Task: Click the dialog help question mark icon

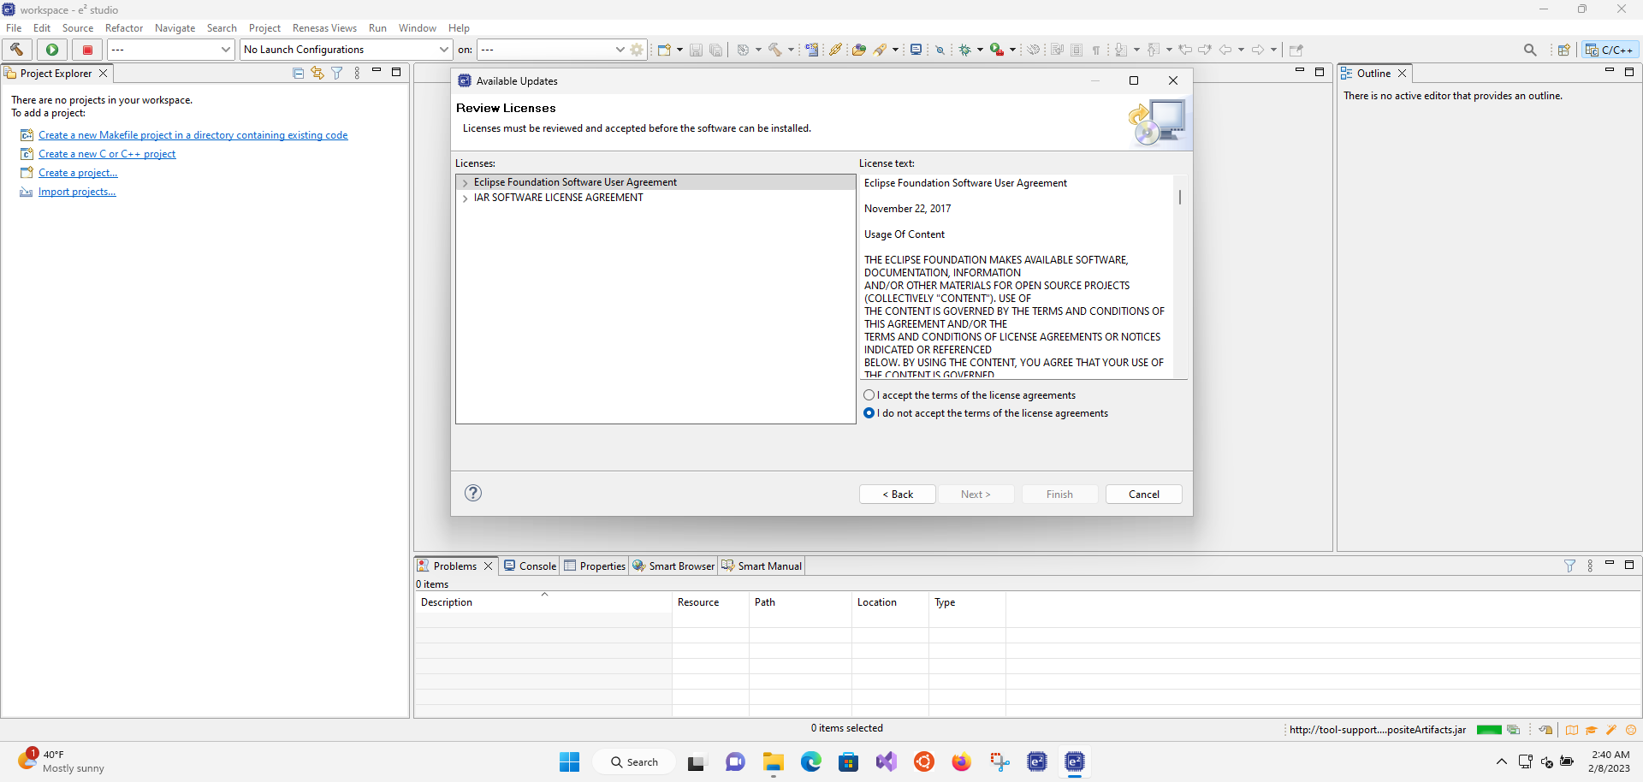Action: pyautogui.click(x=473, y=493)
